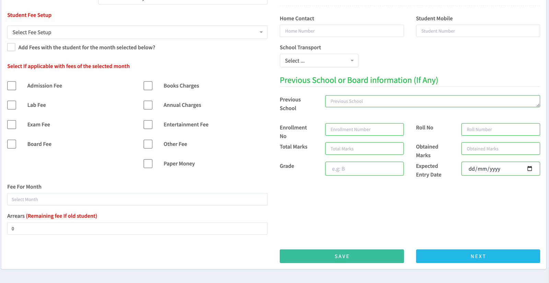Expand the School Transport dropdown

pos(319,60)
